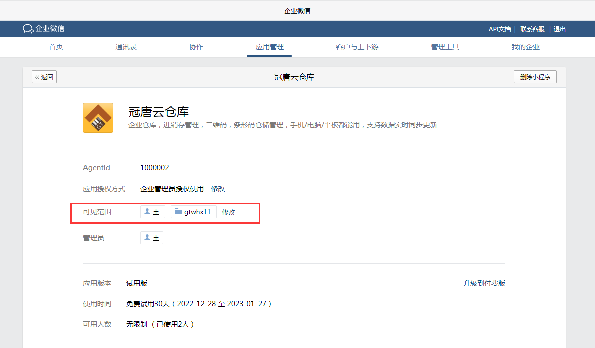Go to 客户与上下游 tab
This screenshot has height=348, width=595.
pyautogui.click(x=357, y=47)
